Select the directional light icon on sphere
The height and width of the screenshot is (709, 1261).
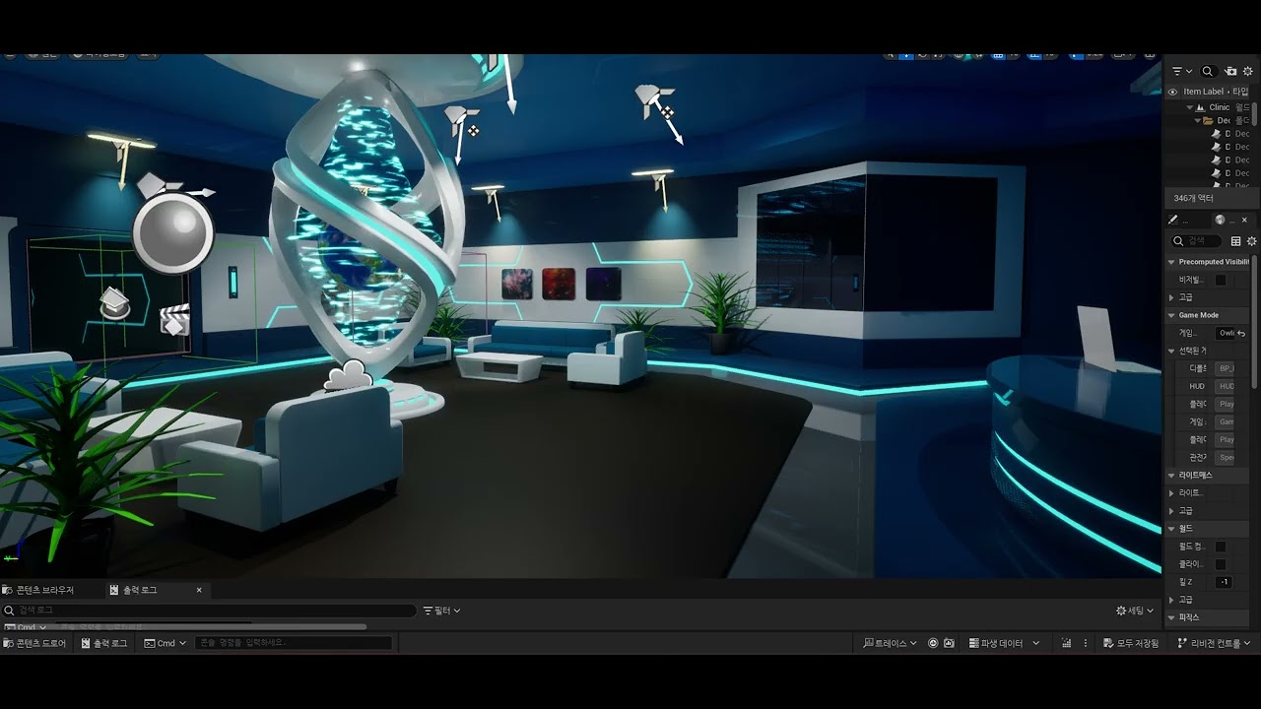(152, 185)
